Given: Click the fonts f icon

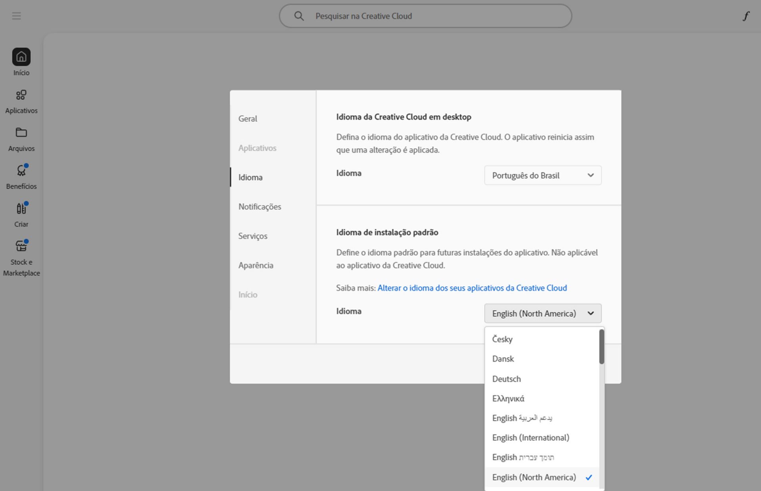Looking at the screenshot, I should click(746, 16).
